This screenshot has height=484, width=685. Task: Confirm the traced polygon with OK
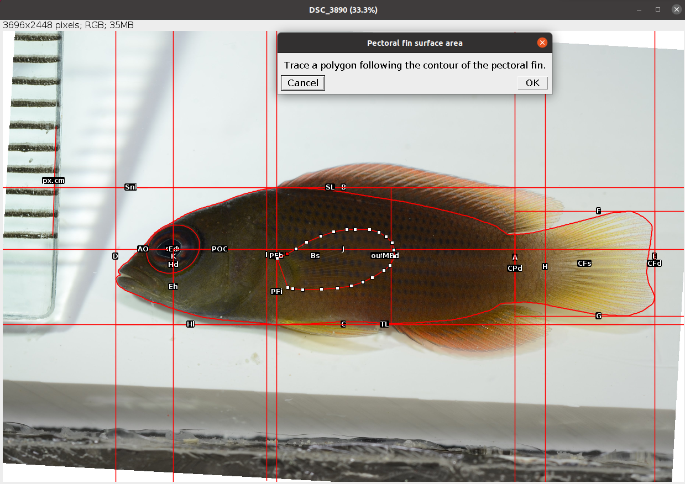[531, 83]
